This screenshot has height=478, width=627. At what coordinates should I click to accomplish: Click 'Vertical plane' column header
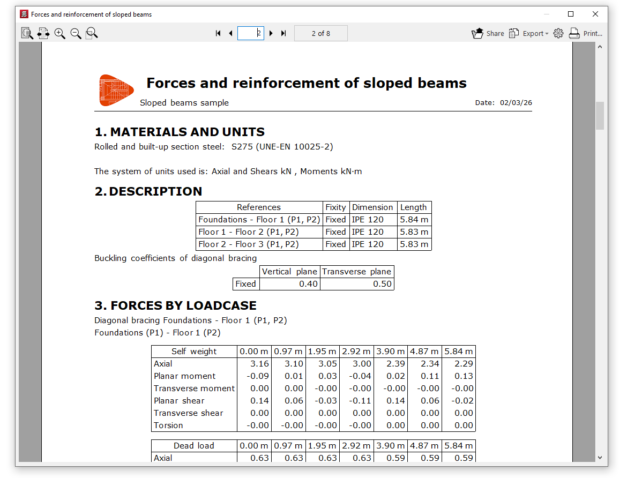(289, 272)
